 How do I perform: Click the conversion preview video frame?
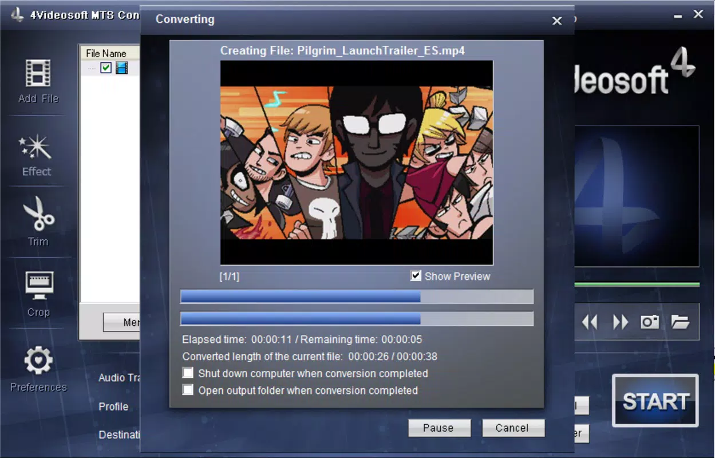point(357,163)
